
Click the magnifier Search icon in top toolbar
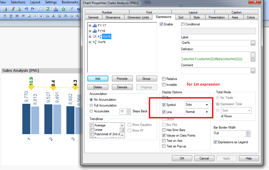pos(40,9)
